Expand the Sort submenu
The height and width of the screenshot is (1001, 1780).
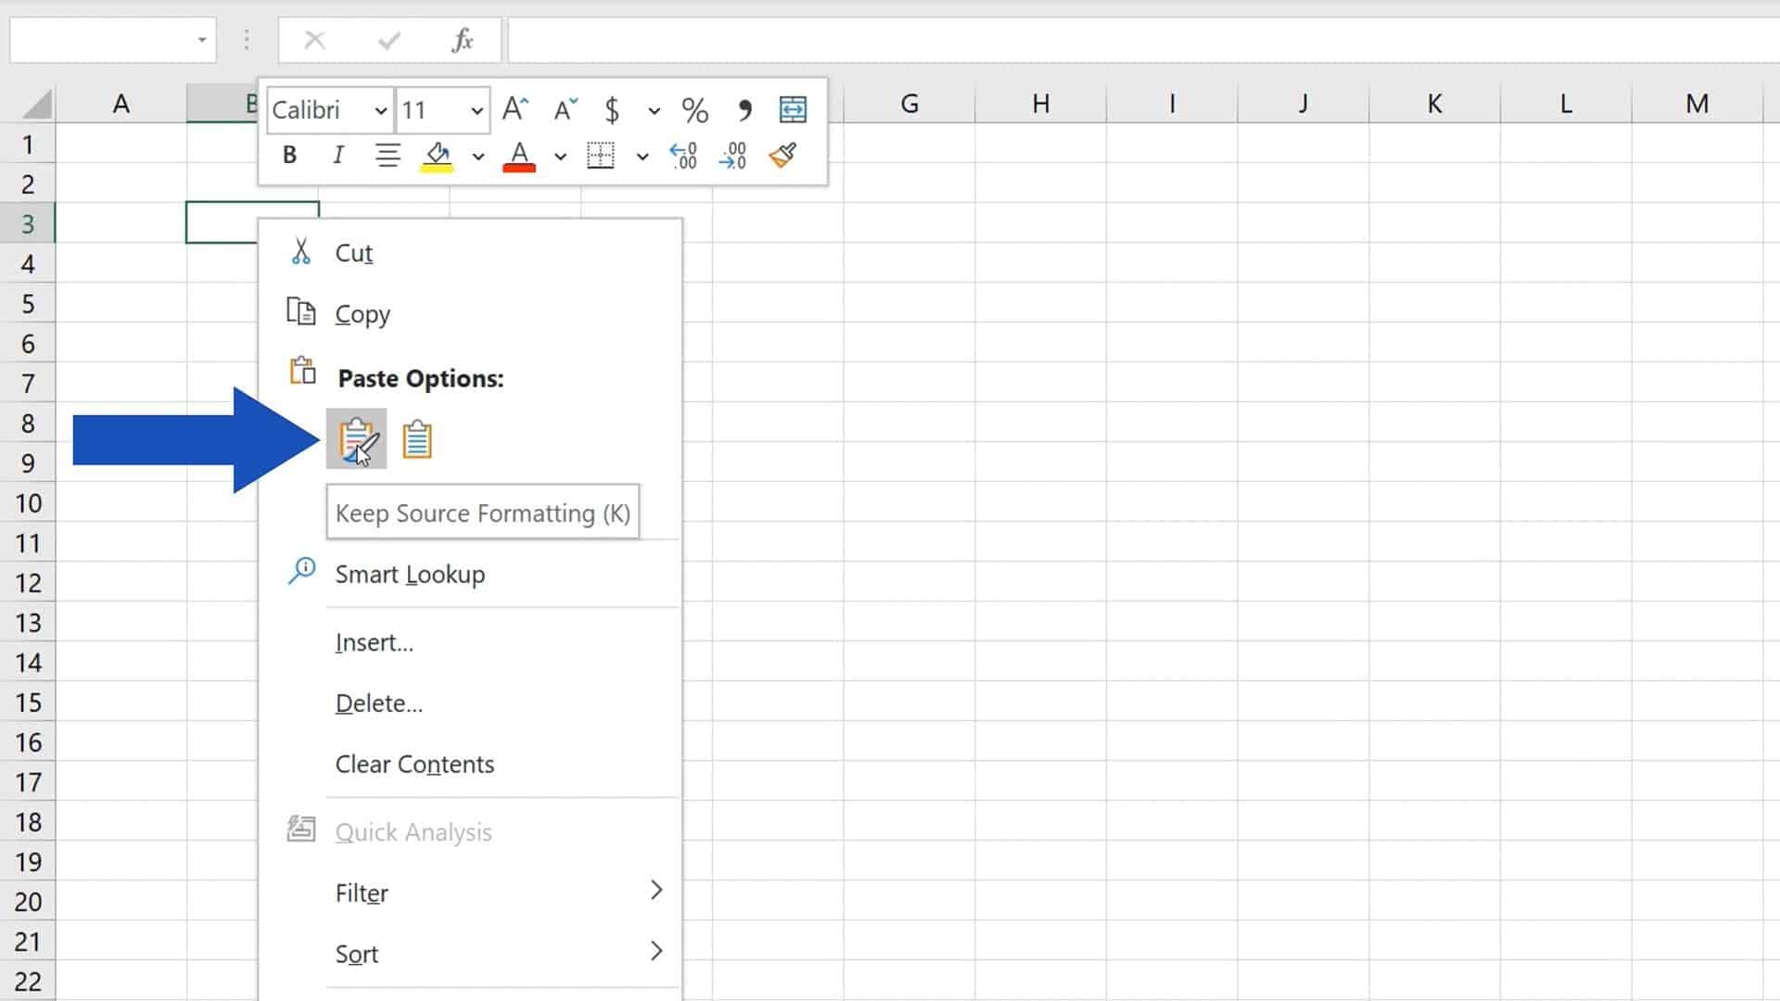tap(656, 952)
